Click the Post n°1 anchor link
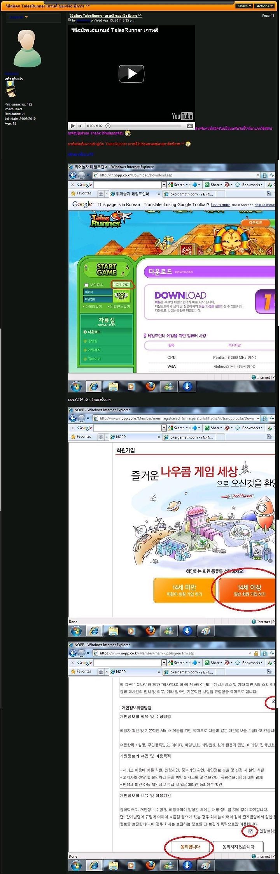The image size is (280, 874). coord(268,16)
